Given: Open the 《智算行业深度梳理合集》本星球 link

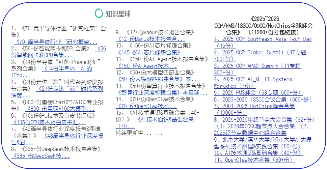Looking at the screenshot, I should [162, 93].
